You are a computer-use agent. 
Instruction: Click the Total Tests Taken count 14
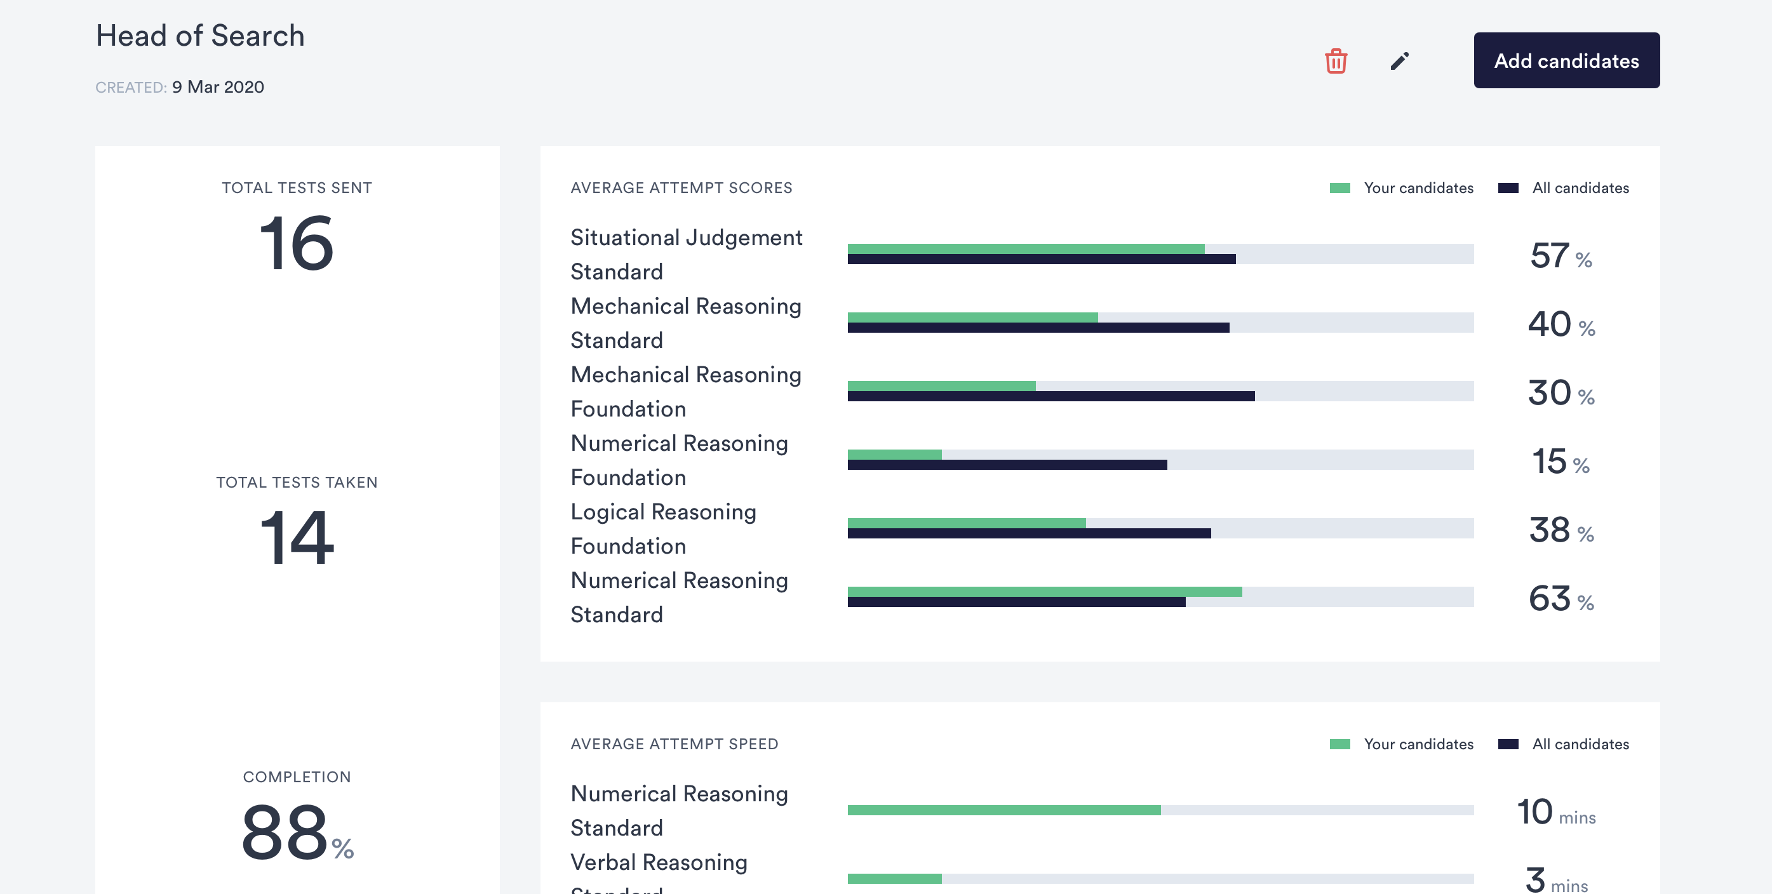297,538
